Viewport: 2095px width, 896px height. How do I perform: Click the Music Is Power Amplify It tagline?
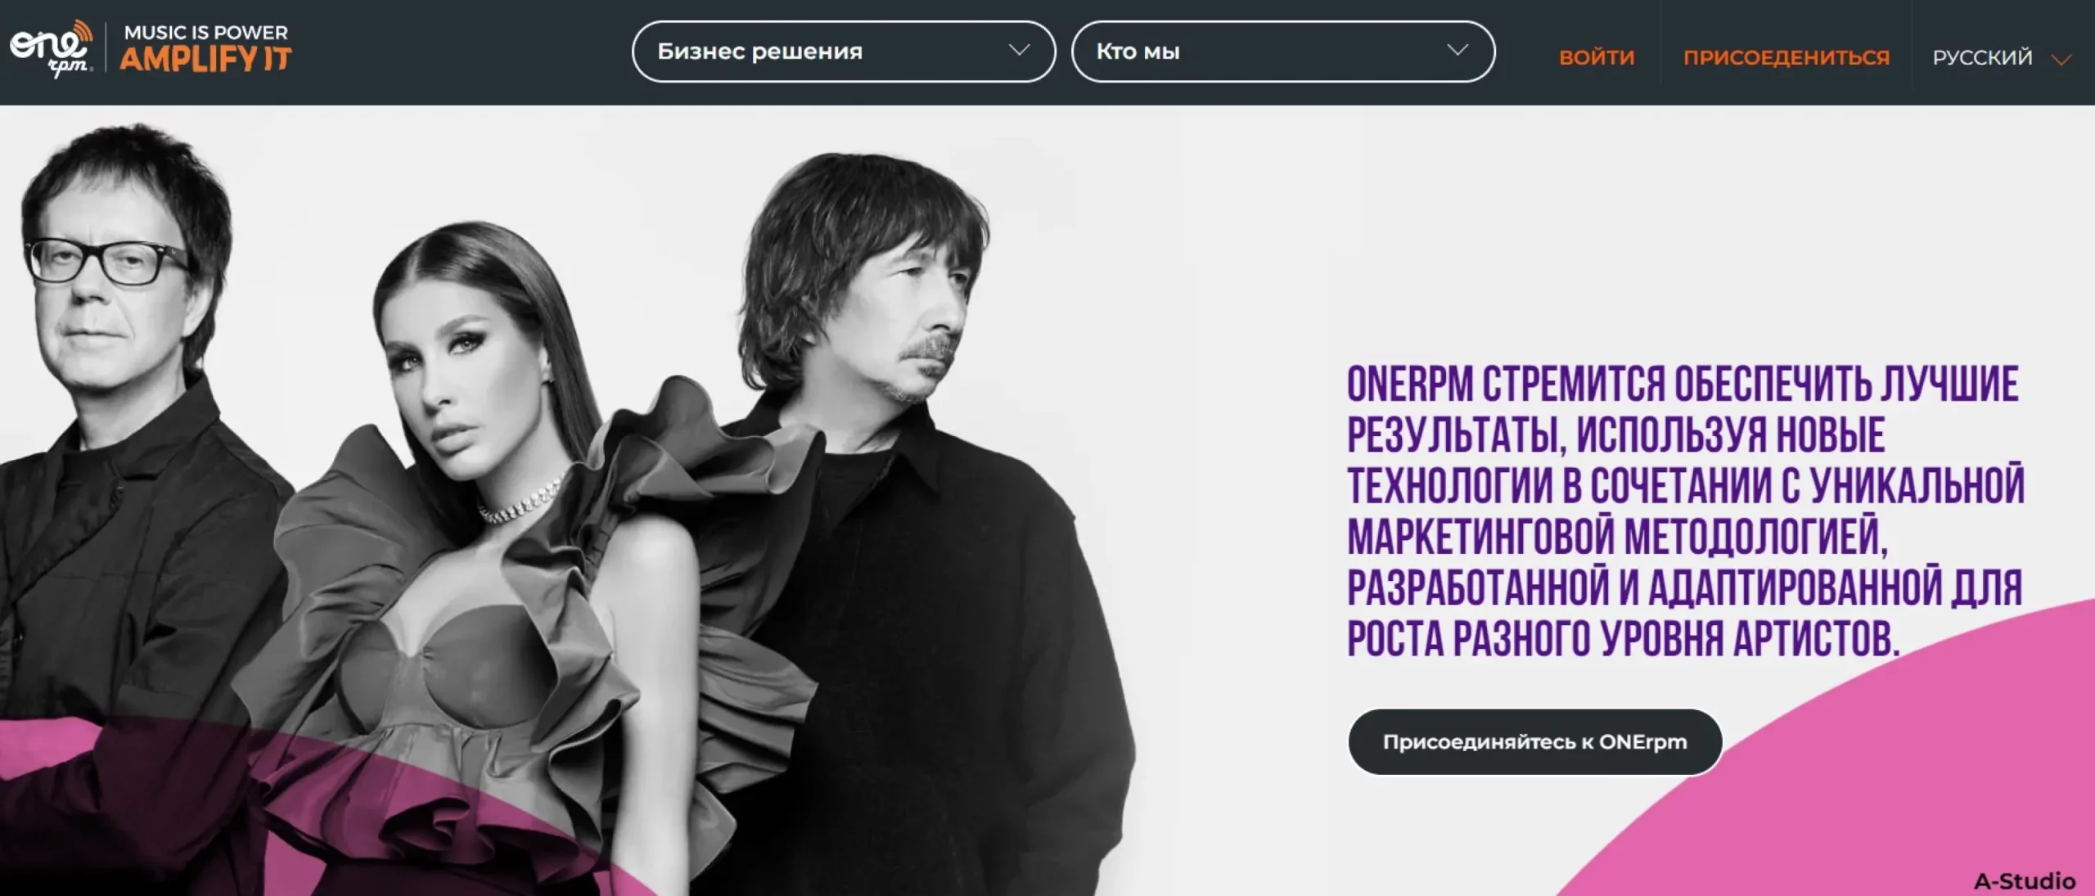click(x=205, y=49)
